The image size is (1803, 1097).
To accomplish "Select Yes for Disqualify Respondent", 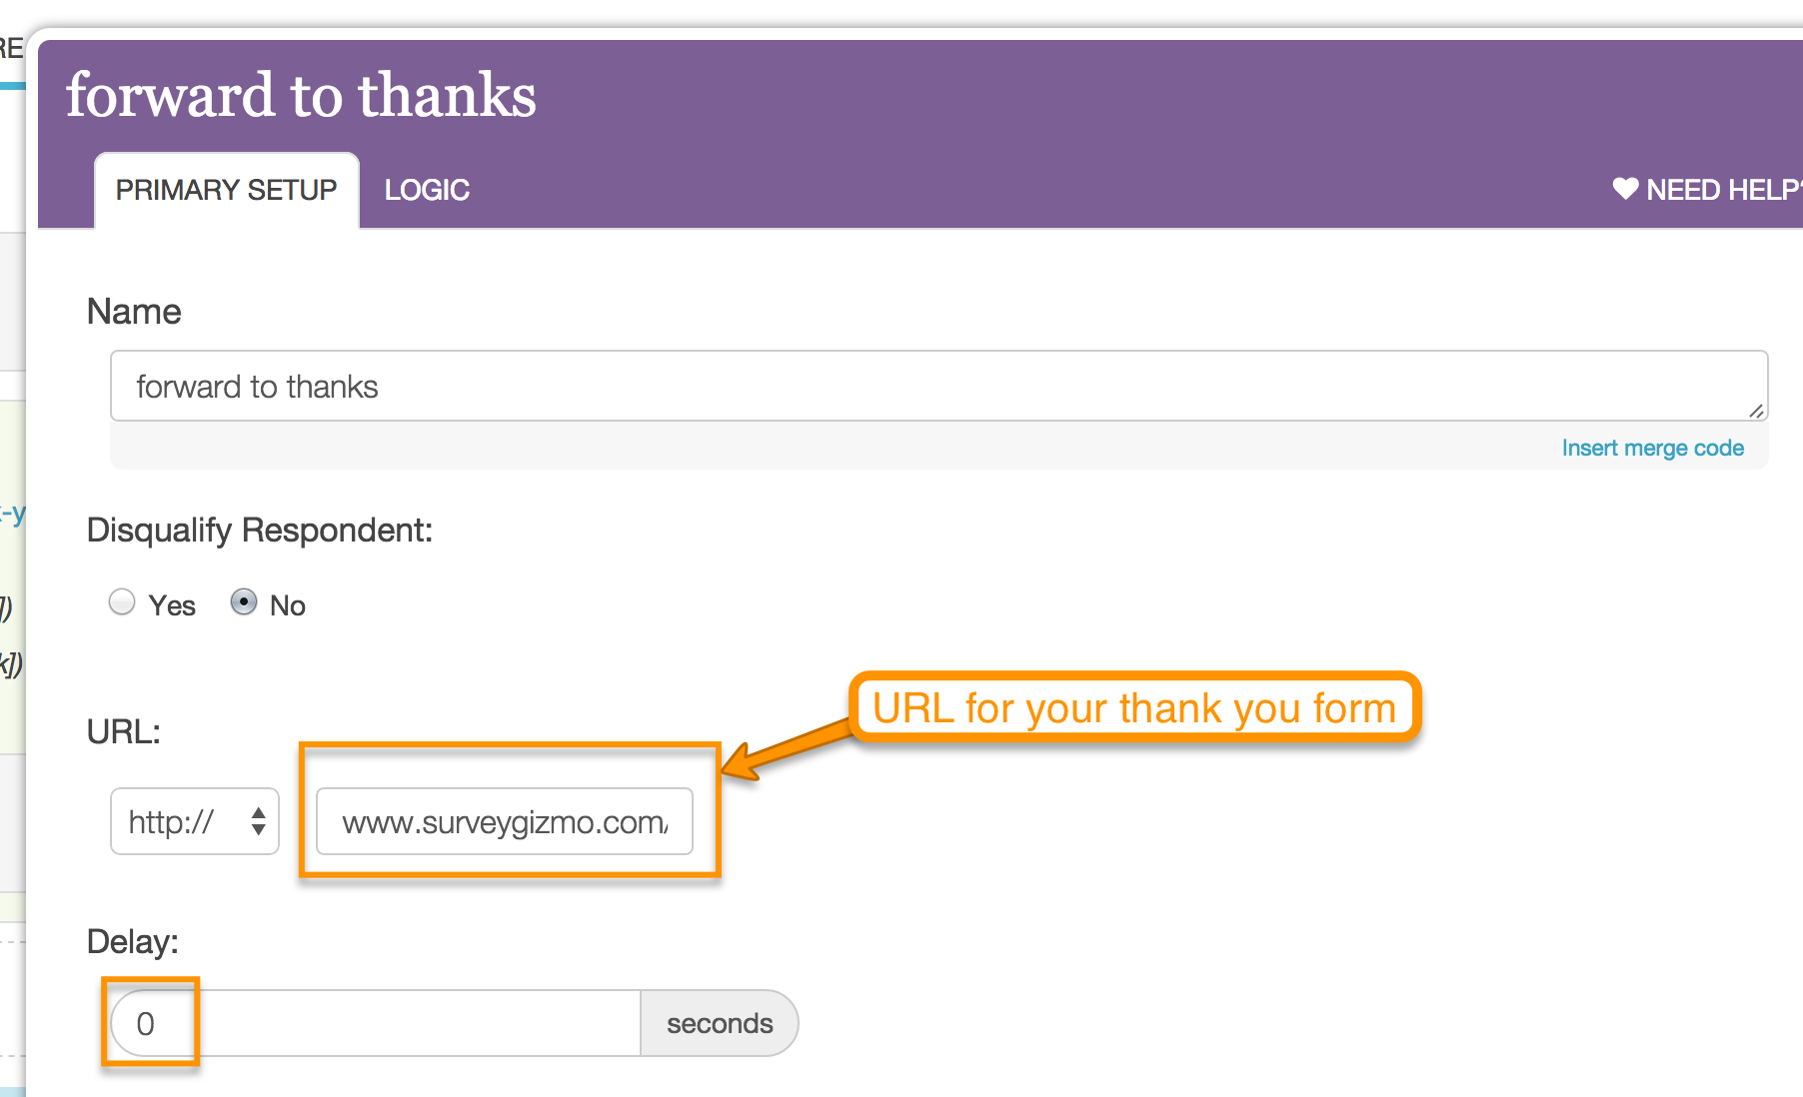I will click(x=122, y=601).
